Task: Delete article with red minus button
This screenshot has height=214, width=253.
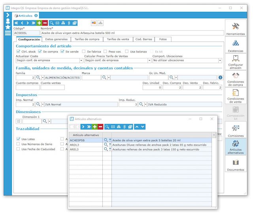Action: (45, 23)
